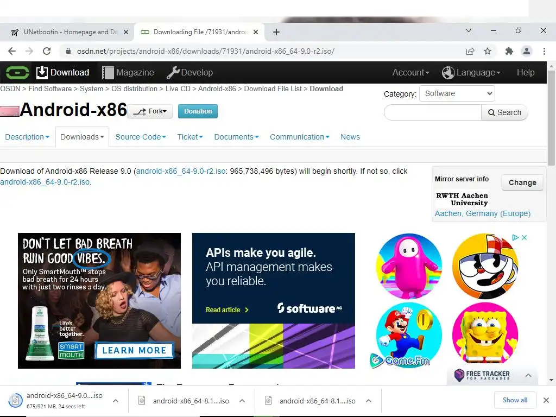The height and width of the screenshot is (417, 556).
Task: Close the game ad with X icon
Action: point(524,238)
